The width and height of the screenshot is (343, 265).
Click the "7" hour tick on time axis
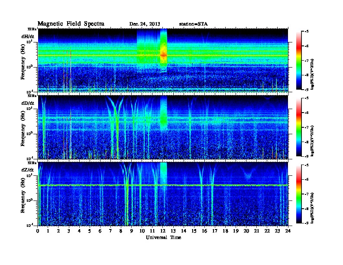tap(111, 231)
